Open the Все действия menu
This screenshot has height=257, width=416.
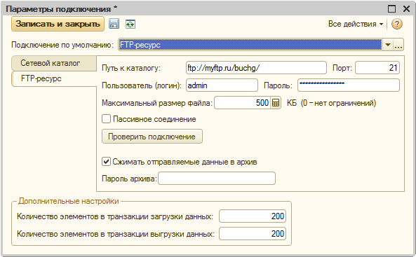click(x=356, y=24)
